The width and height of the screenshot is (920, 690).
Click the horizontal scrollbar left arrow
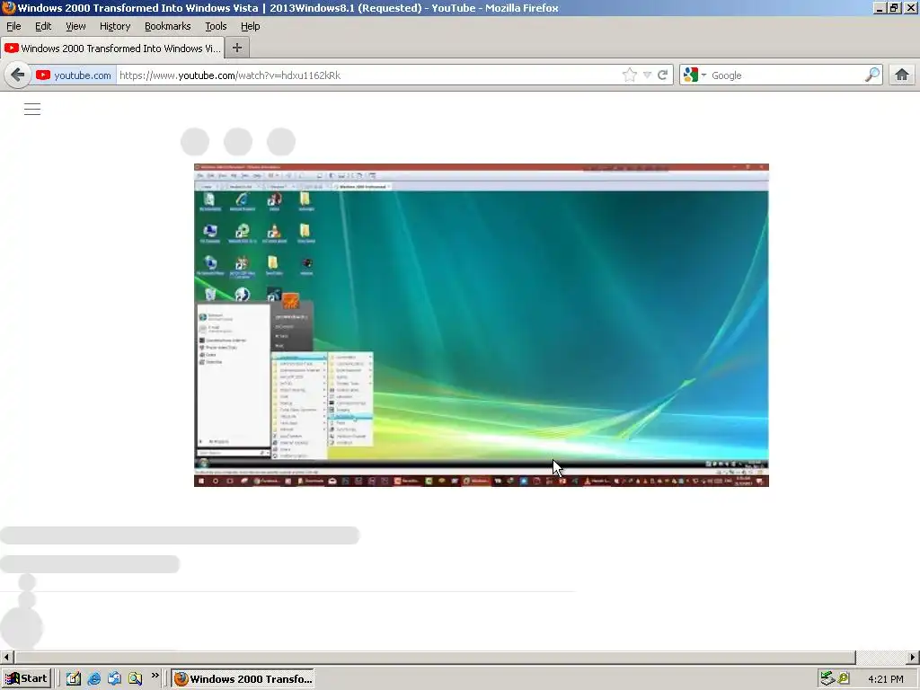pyautogui.click(x=7, y=657)
